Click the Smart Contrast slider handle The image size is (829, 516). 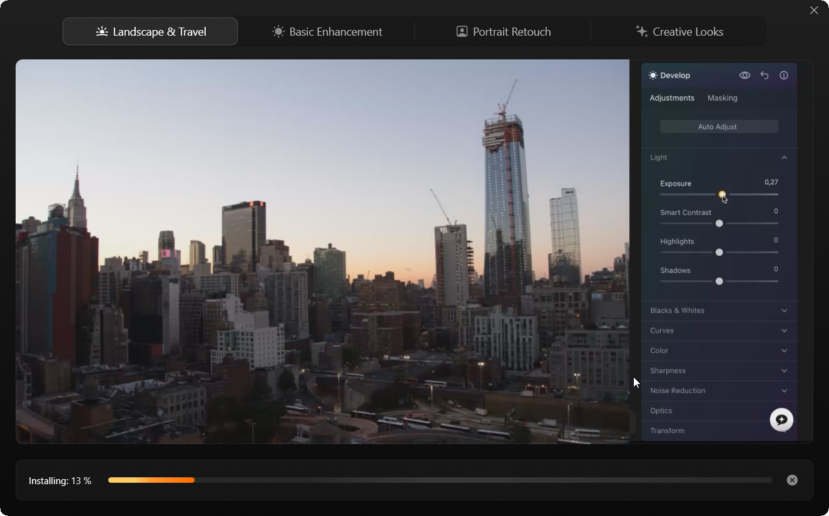click(719, 223)
